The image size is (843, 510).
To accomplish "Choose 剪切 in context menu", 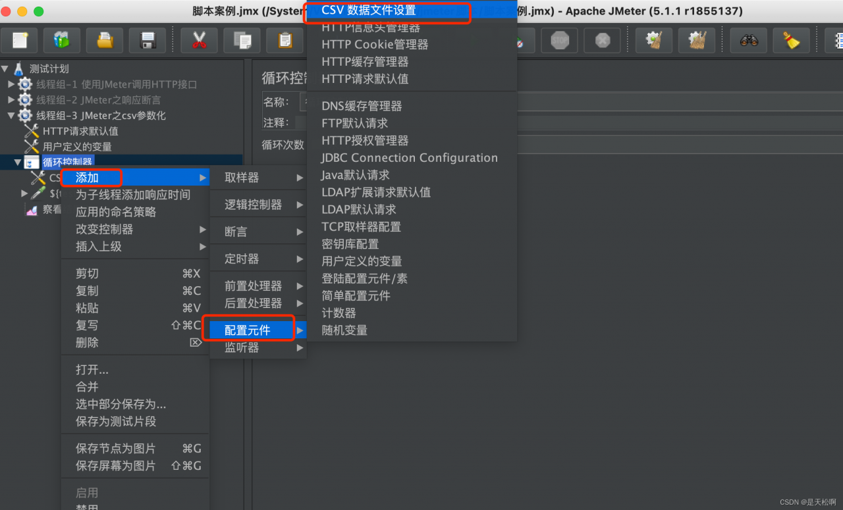I will point(135,274).
